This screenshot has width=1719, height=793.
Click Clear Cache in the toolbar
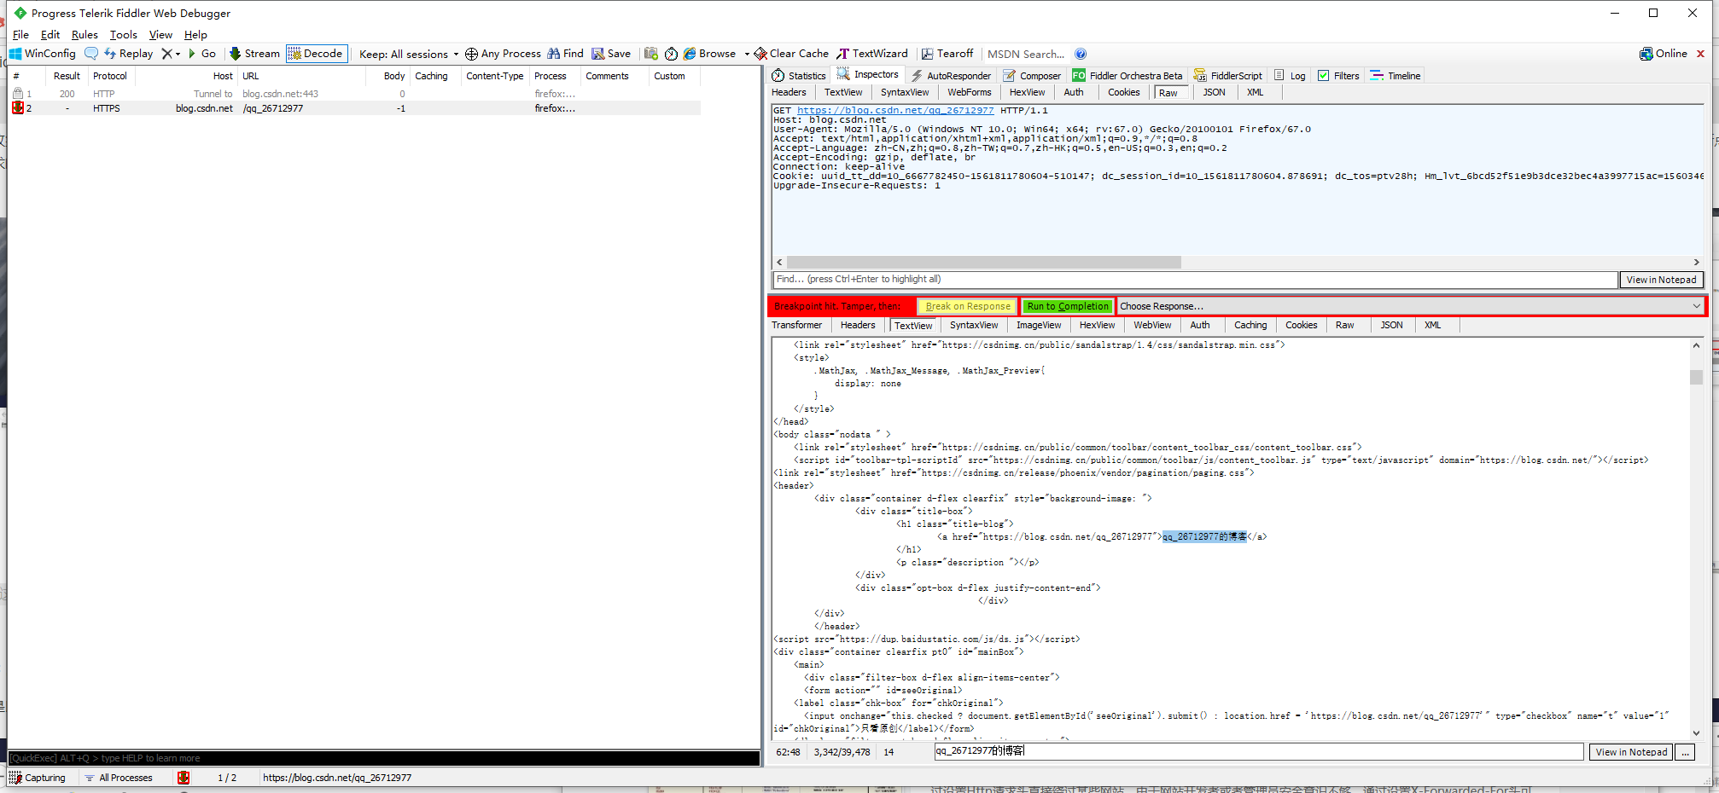coord(791,54)
